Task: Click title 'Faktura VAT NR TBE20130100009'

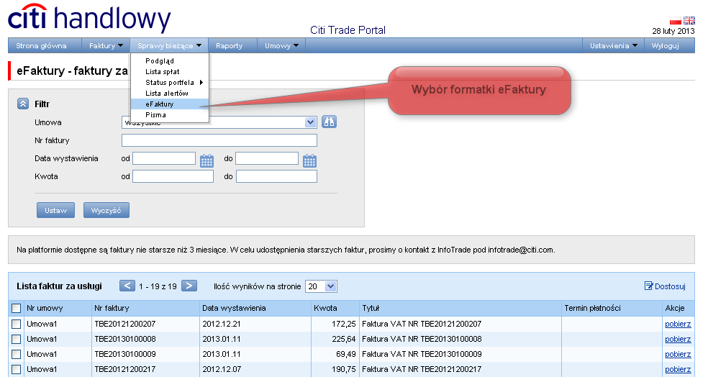Action: click(422, 354)
